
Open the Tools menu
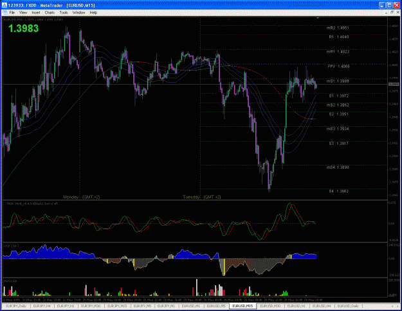[x=64, y=13]
